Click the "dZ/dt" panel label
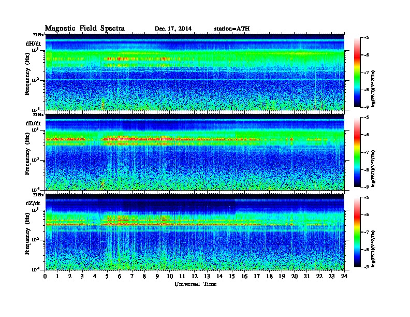The width and height of the screenshot is (410, 317). point(33,203)
